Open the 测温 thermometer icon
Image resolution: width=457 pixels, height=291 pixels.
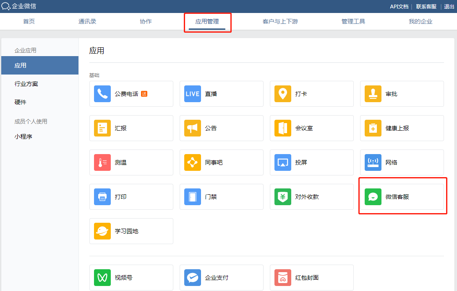(102, 162)
